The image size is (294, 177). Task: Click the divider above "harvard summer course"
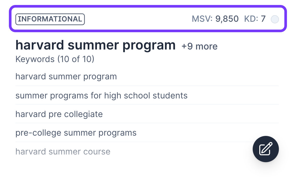tap(131, 142)
